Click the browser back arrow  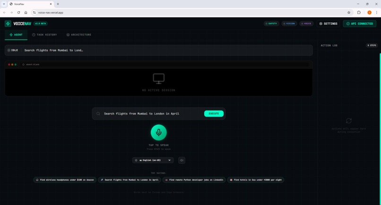pyautogui.click(x=4, y=12)
